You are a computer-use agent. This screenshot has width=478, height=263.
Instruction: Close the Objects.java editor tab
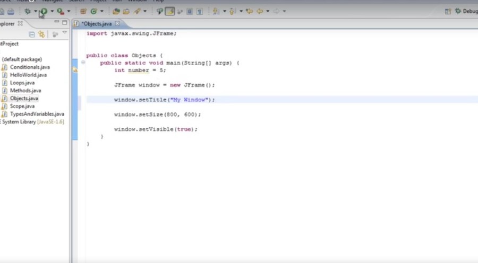point(117,24)
